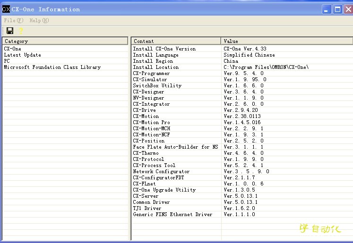Click the Ver.2.38.0113 value
Screen dimensions: 353x243
tap(242, 116)
